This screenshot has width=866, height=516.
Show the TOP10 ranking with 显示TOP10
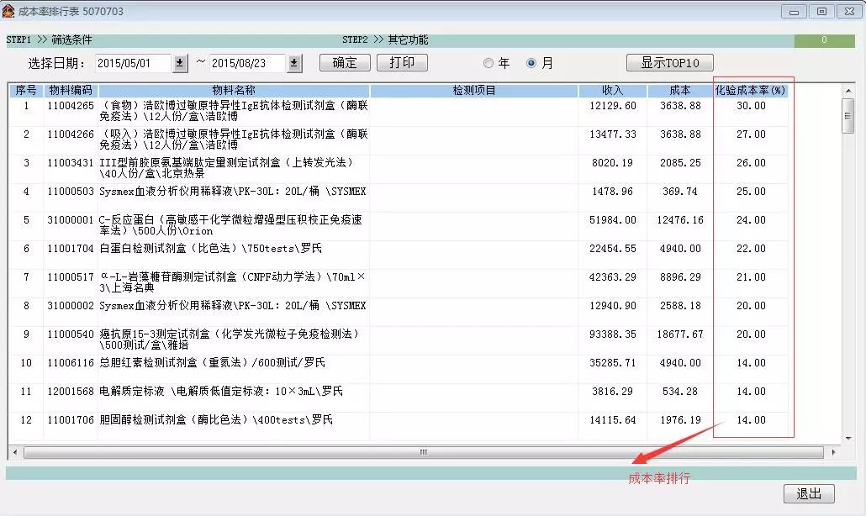tap(669, 63)
